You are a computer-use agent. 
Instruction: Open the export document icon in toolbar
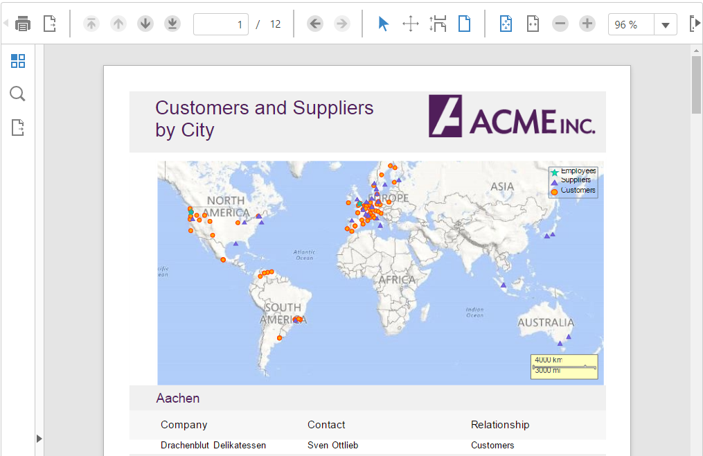tap(50, 24)
